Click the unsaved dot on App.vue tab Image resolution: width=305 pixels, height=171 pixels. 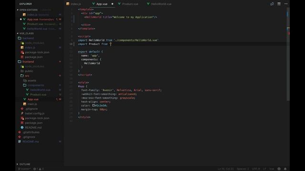(x=112, y=4)
